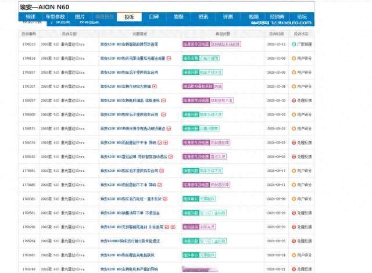
Task: Click video icon beside 急刹 引发追尾 complaint
Action: (x=173, y=227)
